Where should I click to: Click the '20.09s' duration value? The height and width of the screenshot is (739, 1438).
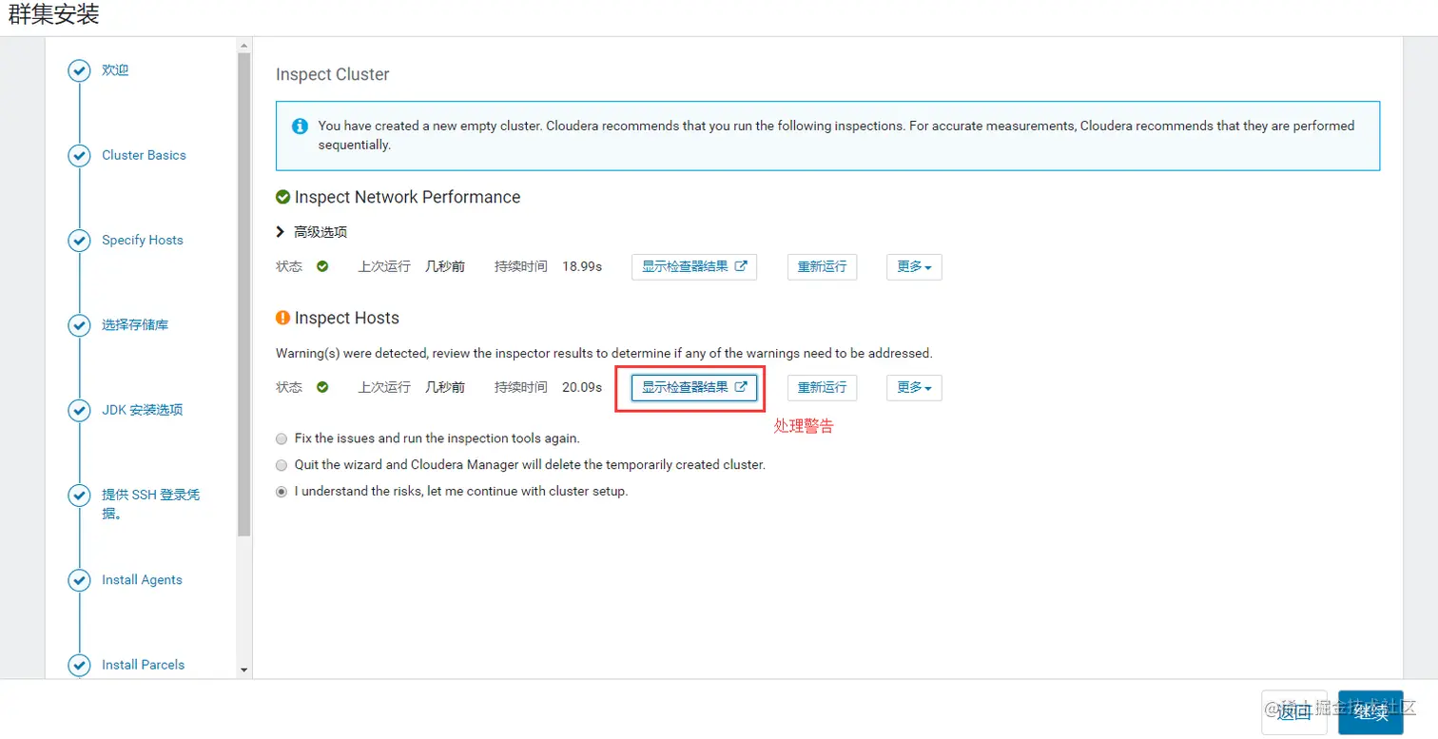(582, 387)
